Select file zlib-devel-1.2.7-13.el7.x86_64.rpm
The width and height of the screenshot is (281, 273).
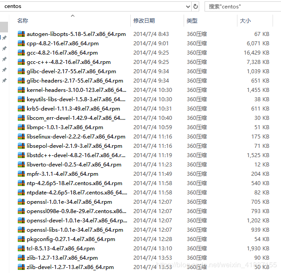coord(70,267)
